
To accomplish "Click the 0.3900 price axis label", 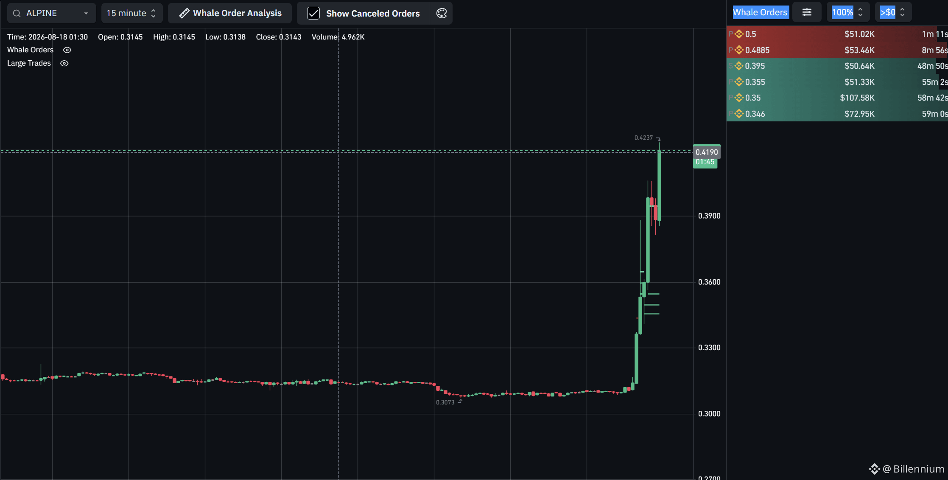I will click(709, 216).
